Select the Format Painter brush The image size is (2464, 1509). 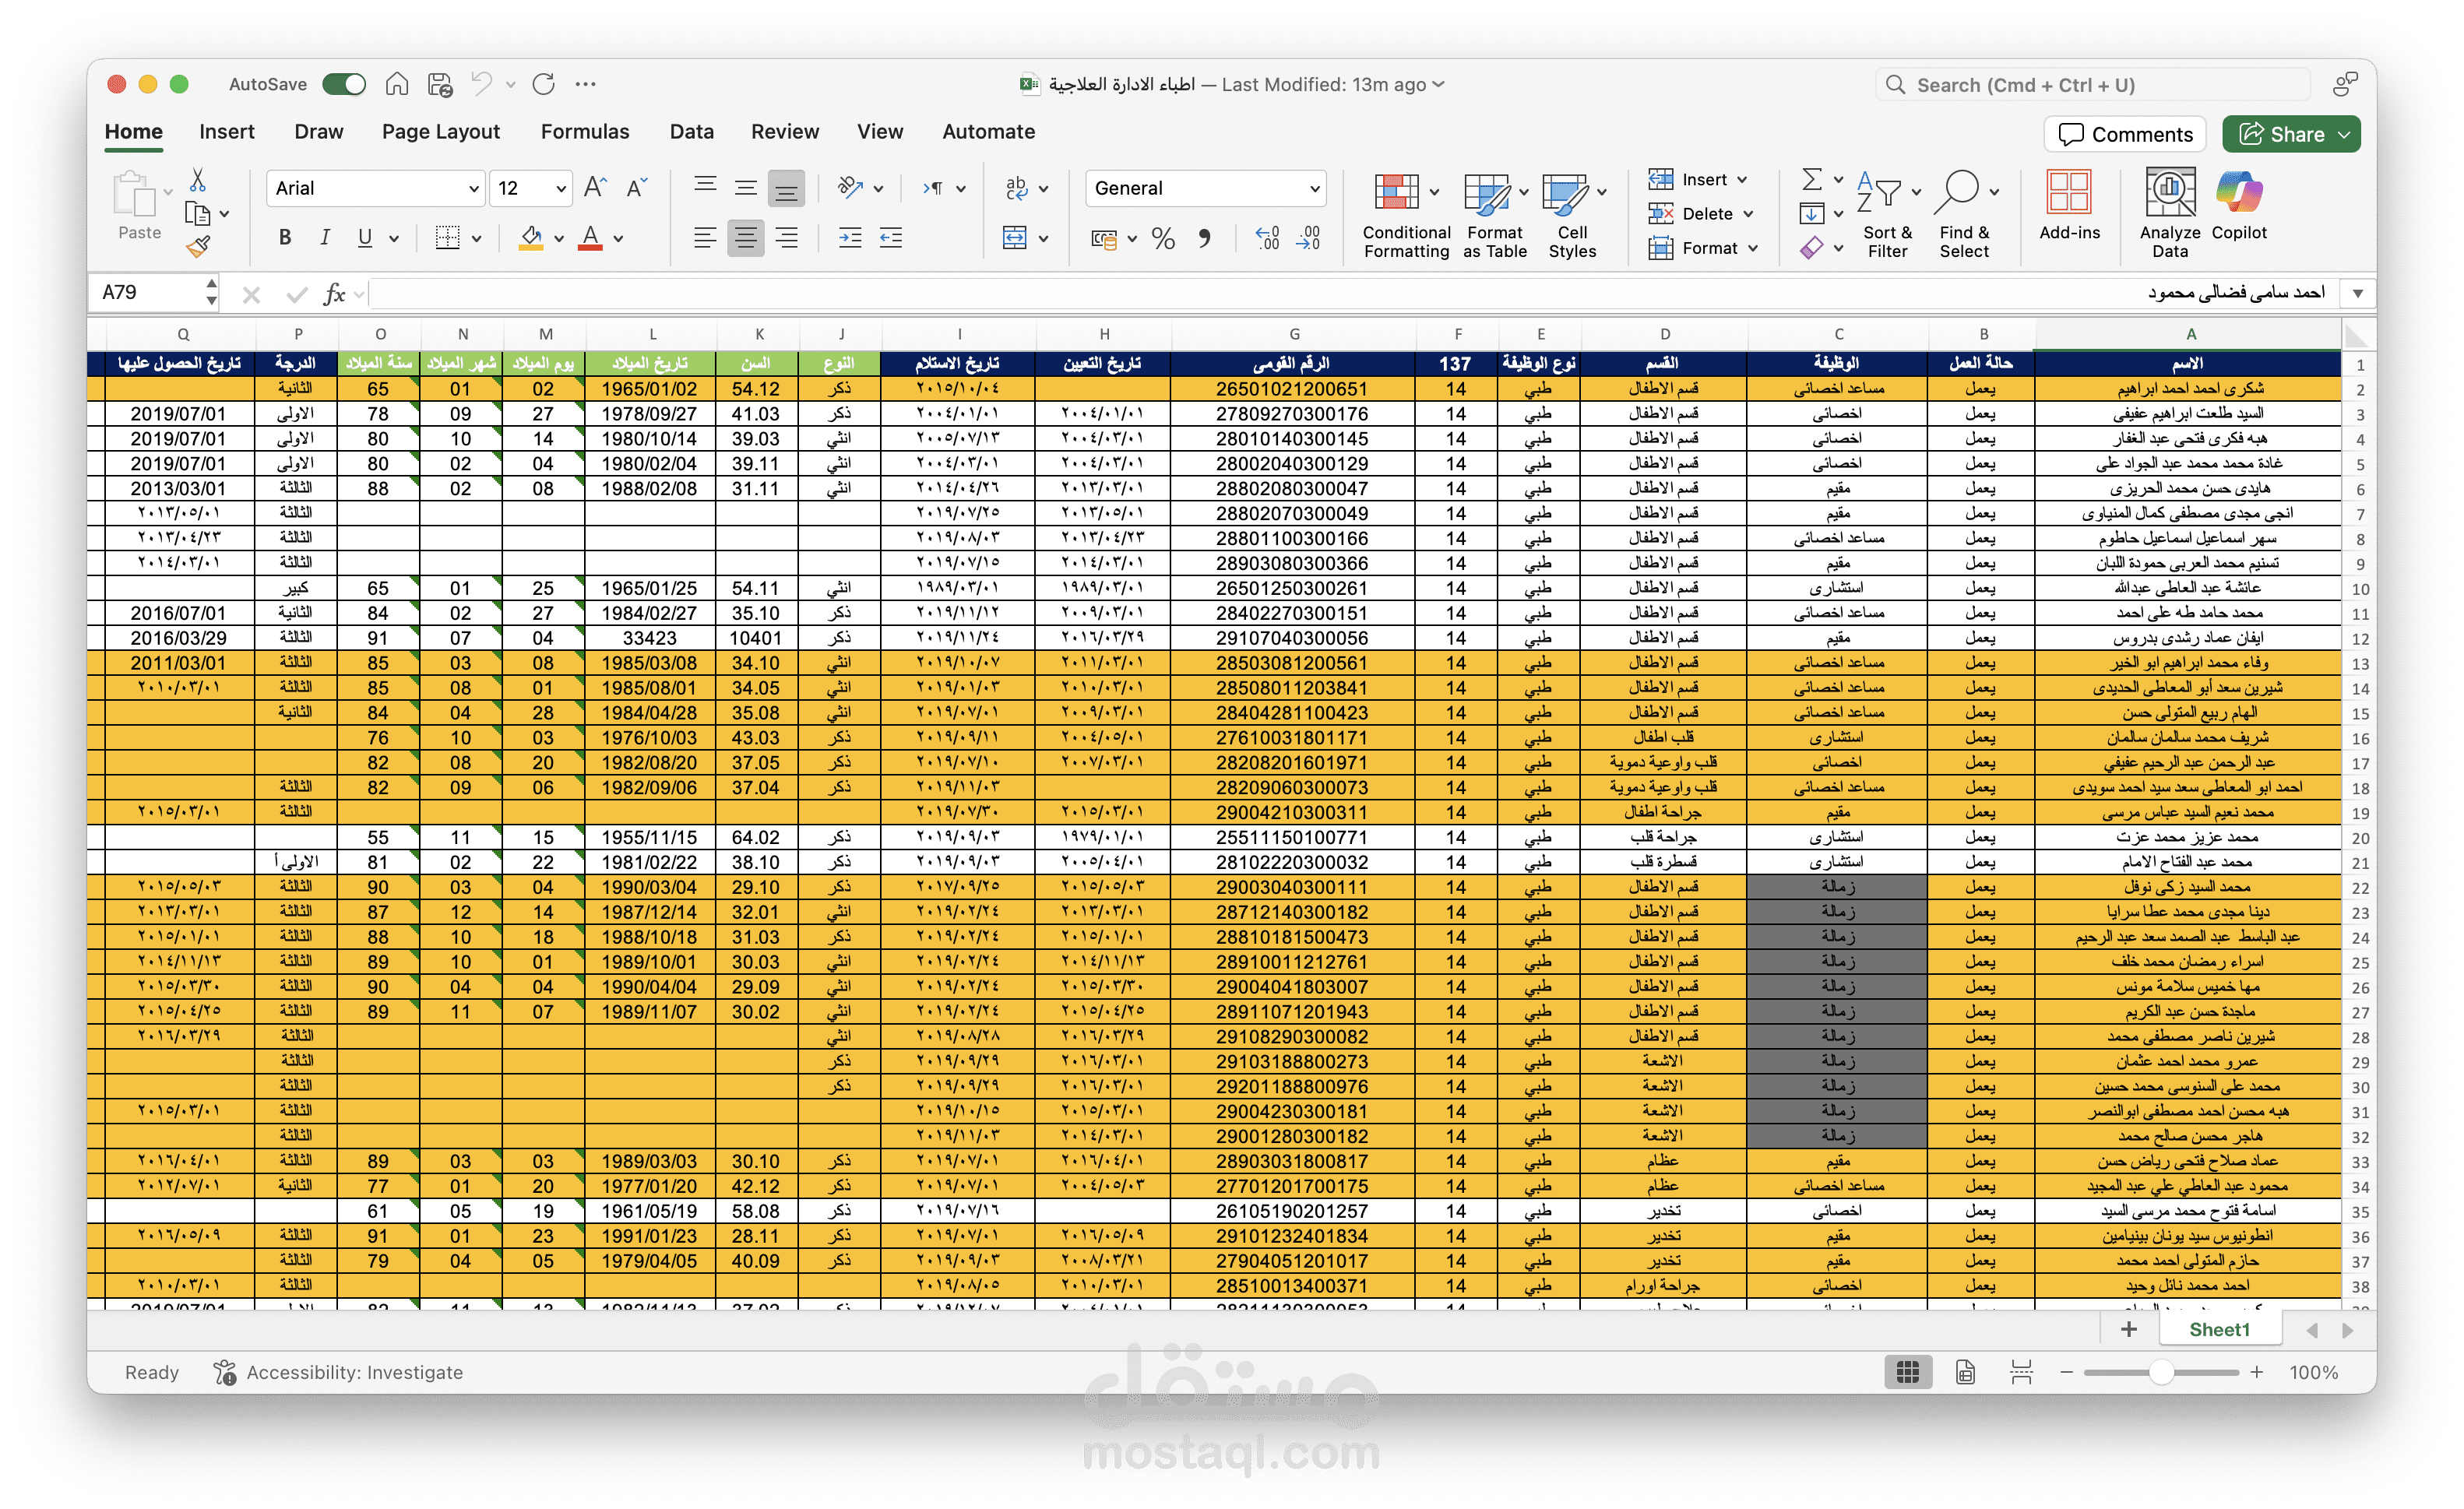point(198,246)
